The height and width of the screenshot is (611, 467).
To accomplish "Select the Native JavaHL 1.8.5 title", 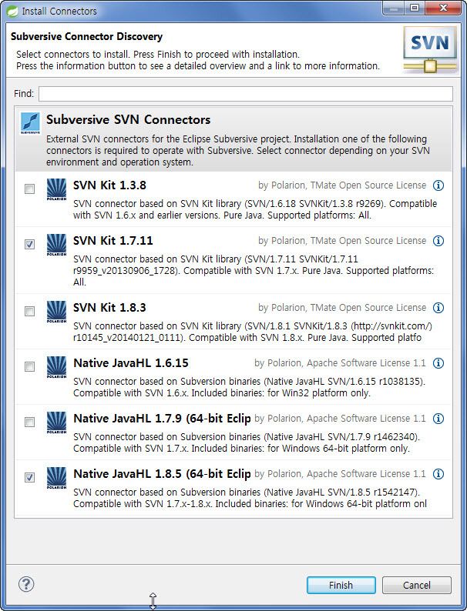I will 162,473.
